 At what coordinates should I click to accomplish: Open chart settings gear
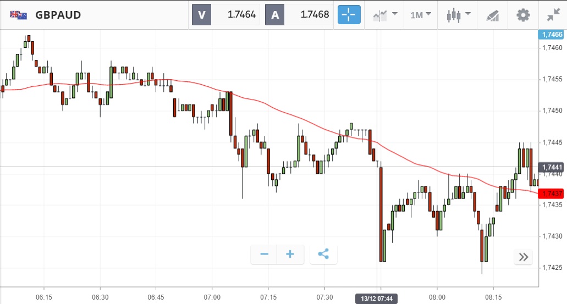523,15
